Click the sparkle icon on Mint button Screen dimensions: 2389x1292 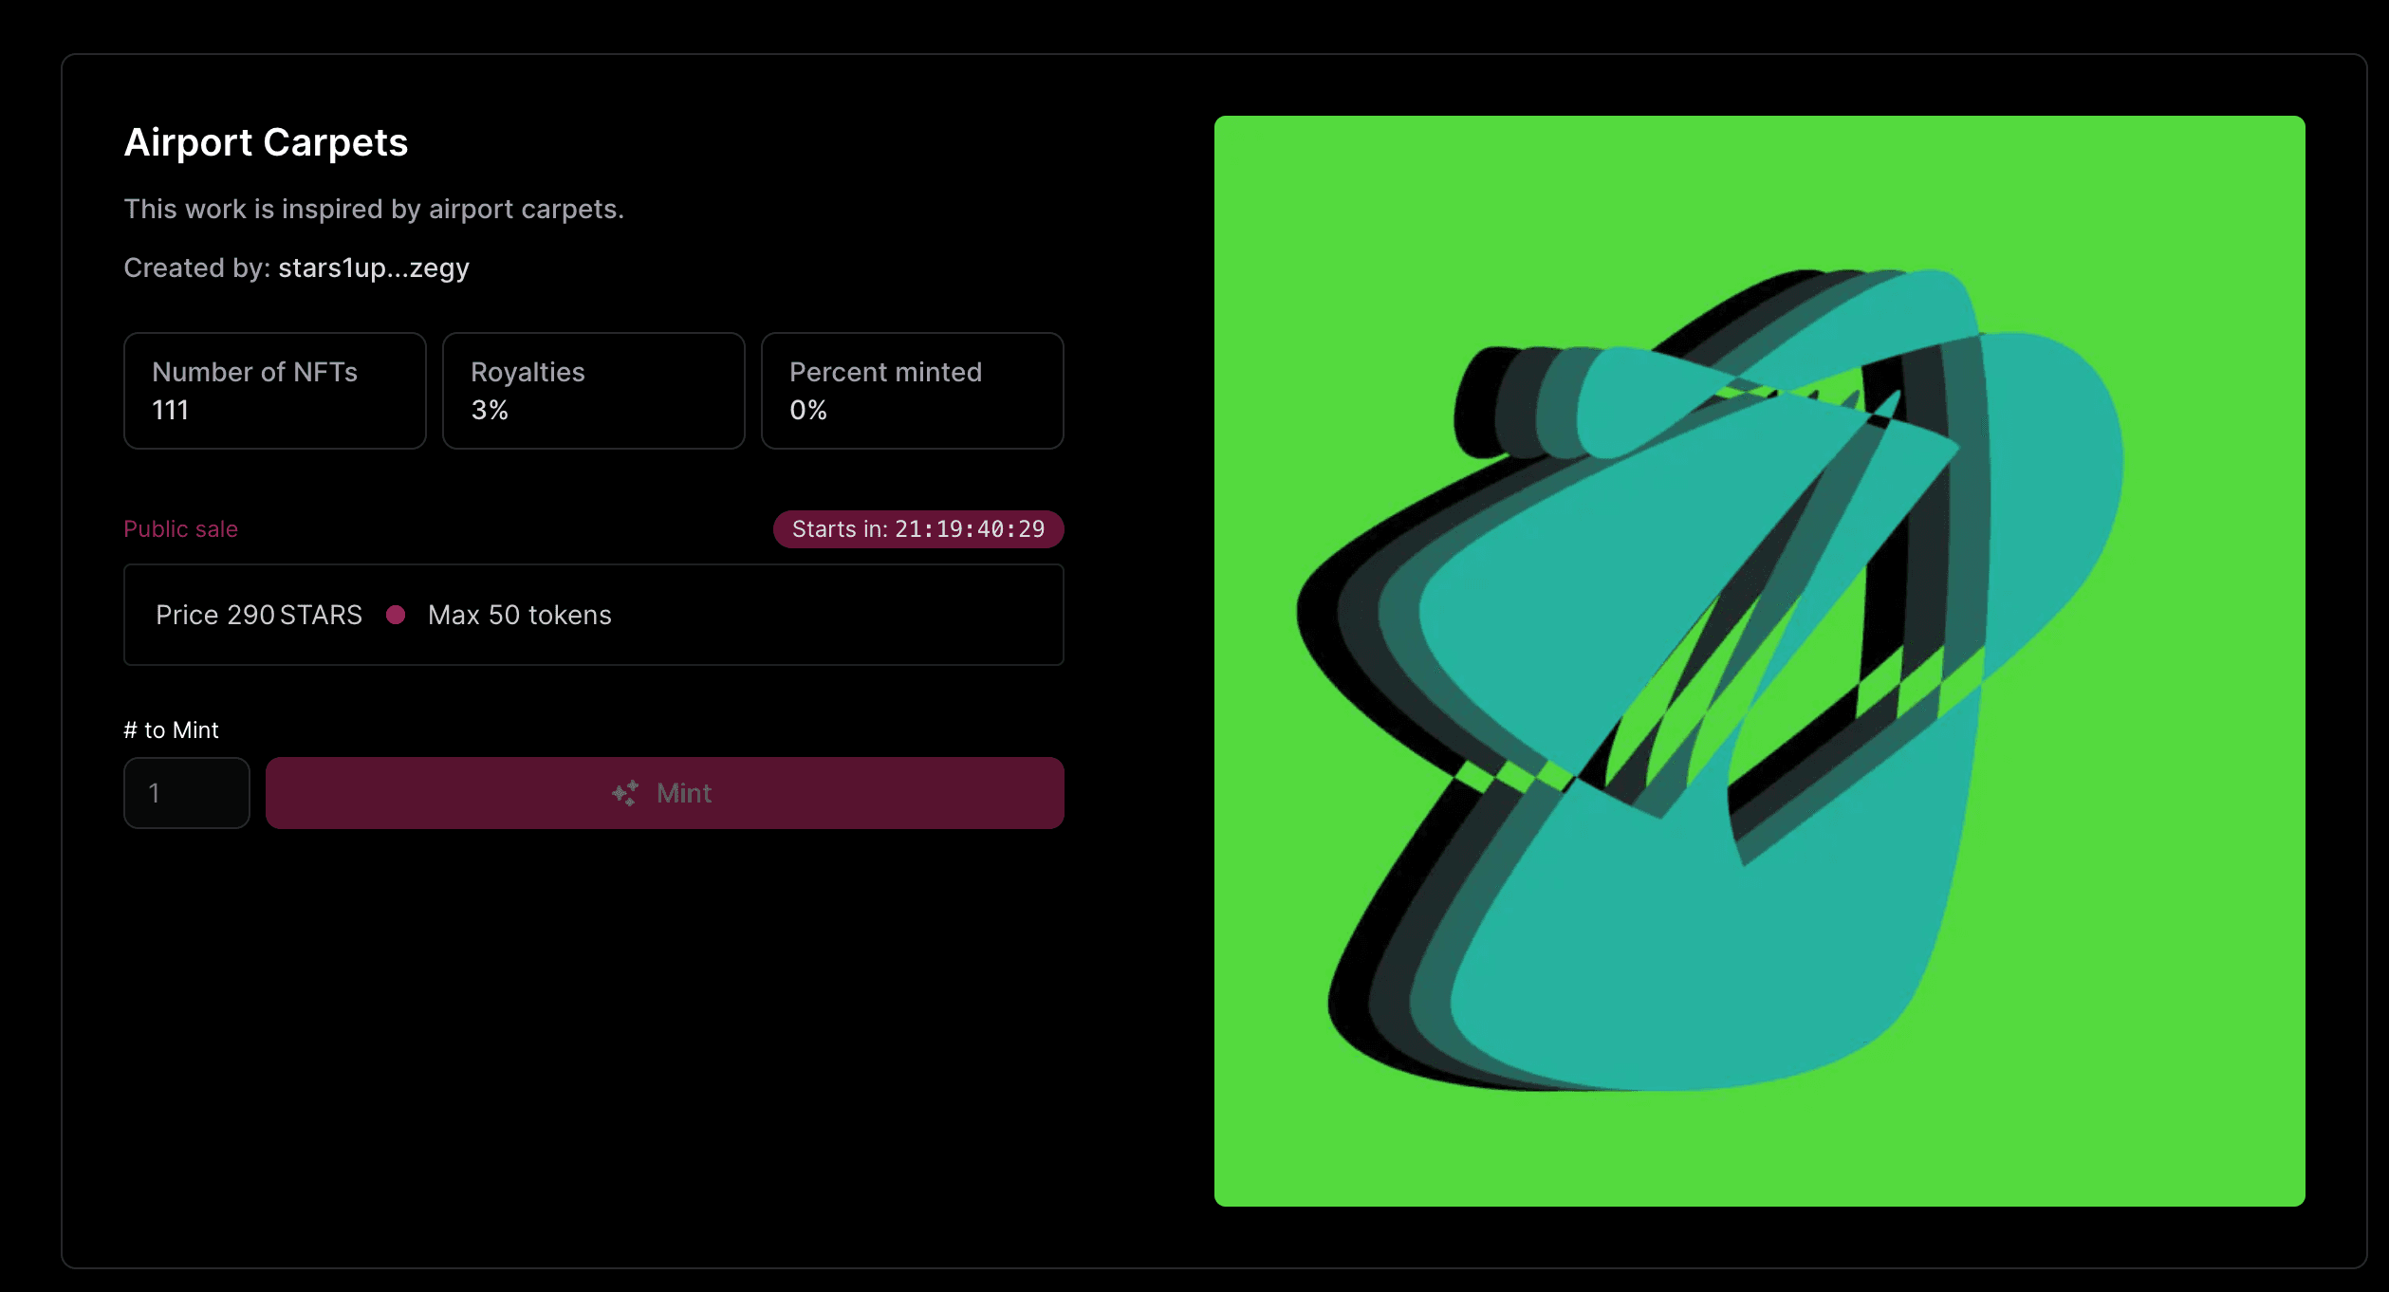pos(624,793)
